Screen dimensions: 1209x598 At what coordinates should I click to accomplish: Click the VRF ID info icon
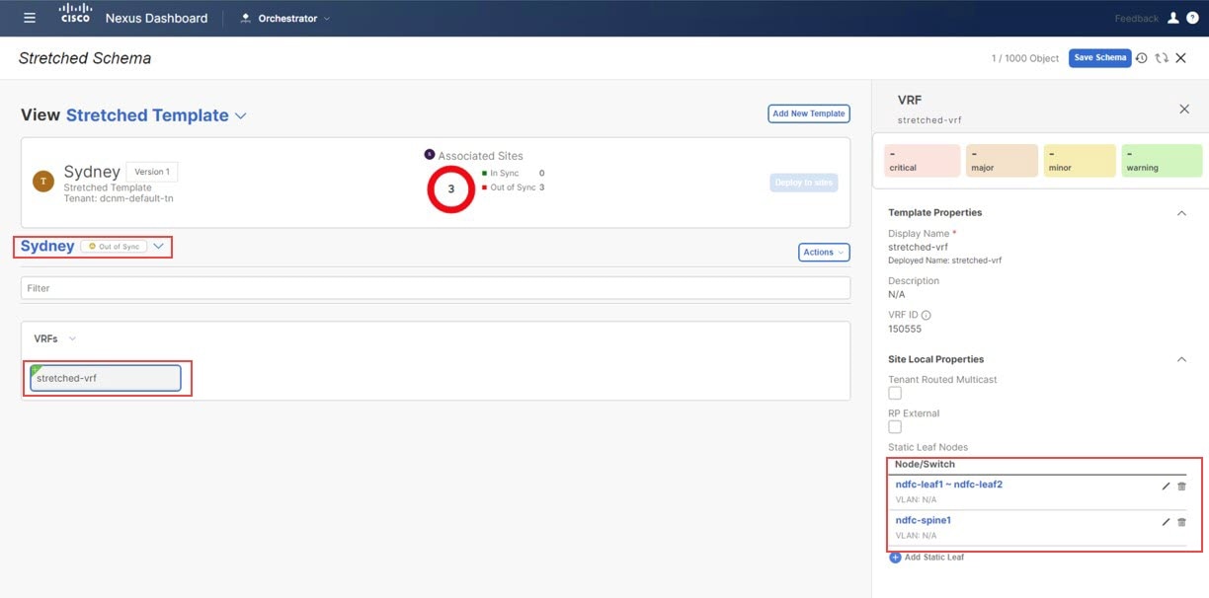(x=926, y=315)
